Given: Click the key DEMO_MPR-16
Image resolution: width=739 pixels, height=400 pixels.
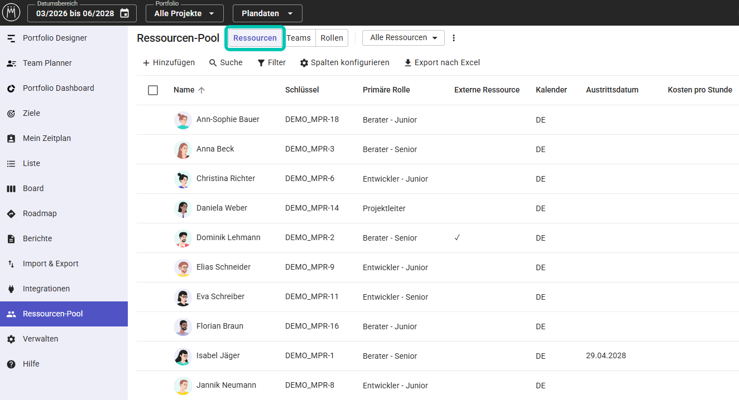Looking at the screenshot, I should [312, 326].
